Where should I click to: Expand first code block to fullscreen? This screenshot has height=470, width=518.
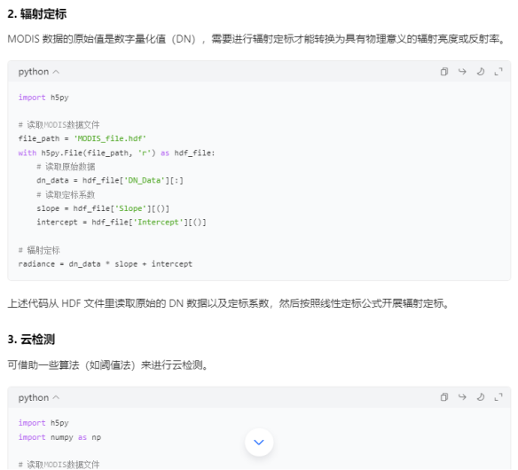pyautogui.click(x=498, y=72)
